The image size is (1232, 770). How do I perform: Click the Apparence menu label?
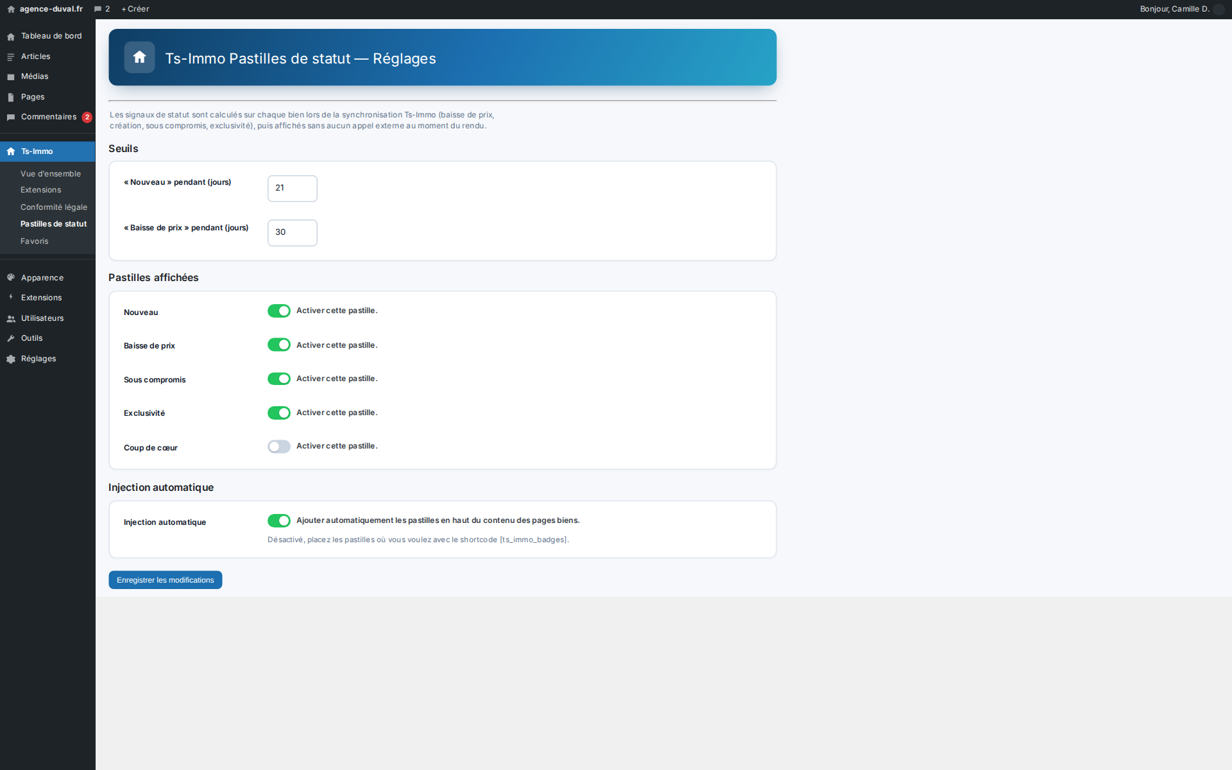[42, 278]
